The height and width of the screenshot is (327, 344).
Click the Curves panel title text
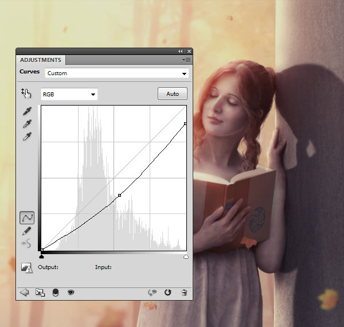(x=30, y=72)
